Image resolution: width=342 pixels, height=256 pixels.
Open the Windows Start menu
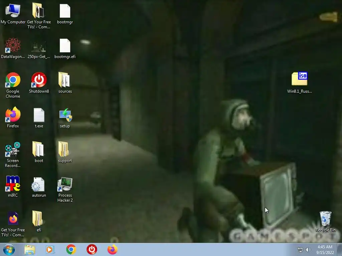click(x=9, y=249)
